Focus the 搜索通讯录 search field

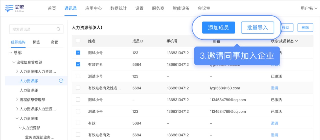(33, 29)
